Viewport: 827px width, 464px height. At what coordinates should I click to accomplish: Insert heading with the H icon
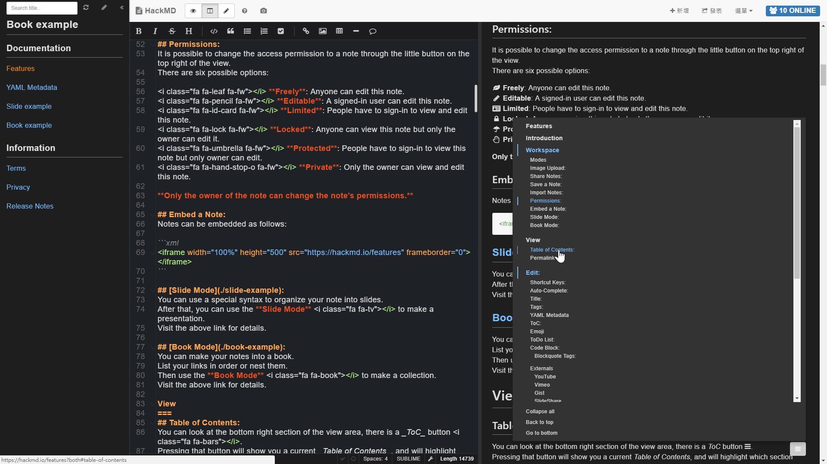coord(189,31)
